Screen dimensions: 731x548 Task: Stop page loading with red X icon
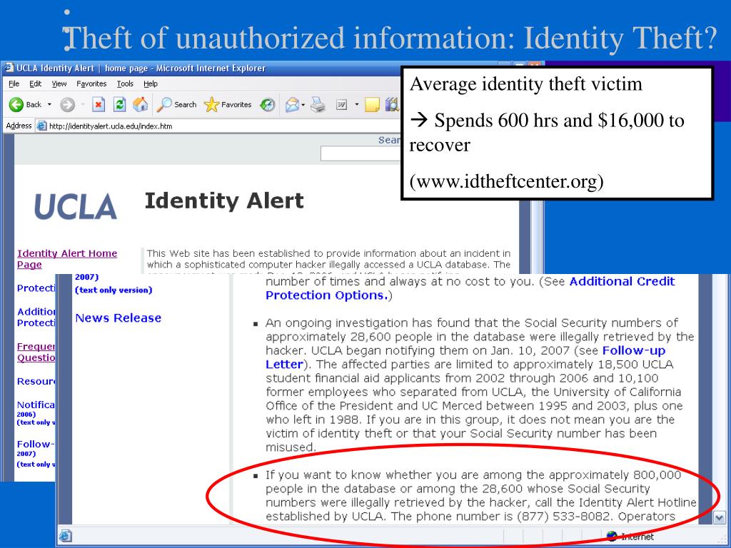[99, 105]
